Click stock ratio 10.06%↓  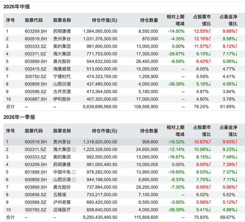click(x=202, y=150)
